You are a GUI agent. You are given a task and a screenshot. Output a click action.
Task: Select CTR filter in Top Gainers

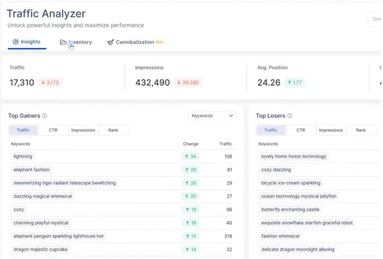pyautogui.click(x=53, y=130)
